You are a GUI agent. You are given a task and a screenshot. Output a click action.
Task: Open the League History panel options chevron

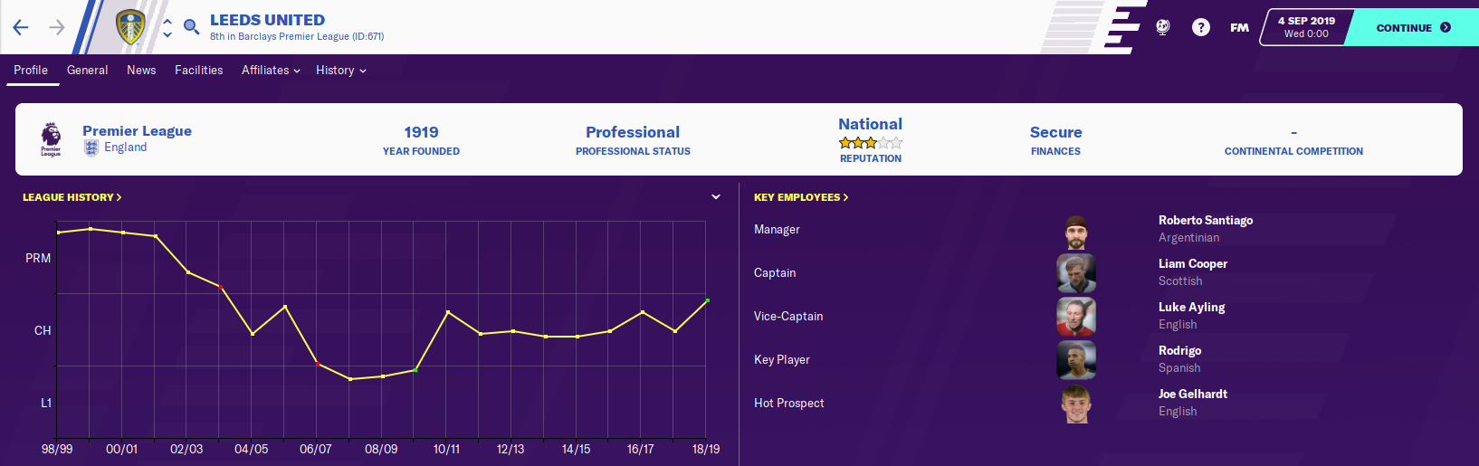[x=716, y=196]
